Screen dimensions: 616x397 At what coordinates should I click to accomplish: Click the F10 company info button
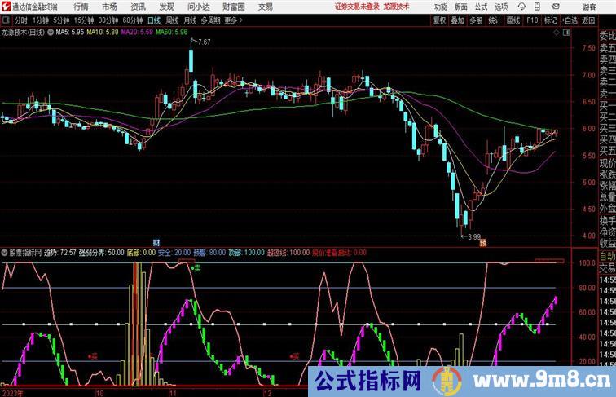pyautogui.click(x=532, y=20)
